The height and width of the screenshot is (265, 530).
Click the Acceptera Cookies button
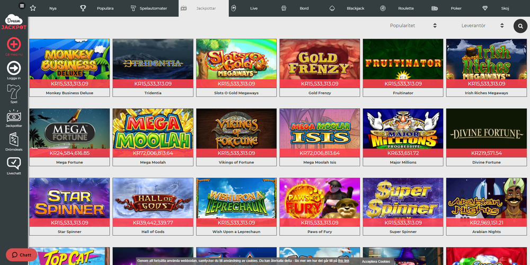tap(376, 261)
